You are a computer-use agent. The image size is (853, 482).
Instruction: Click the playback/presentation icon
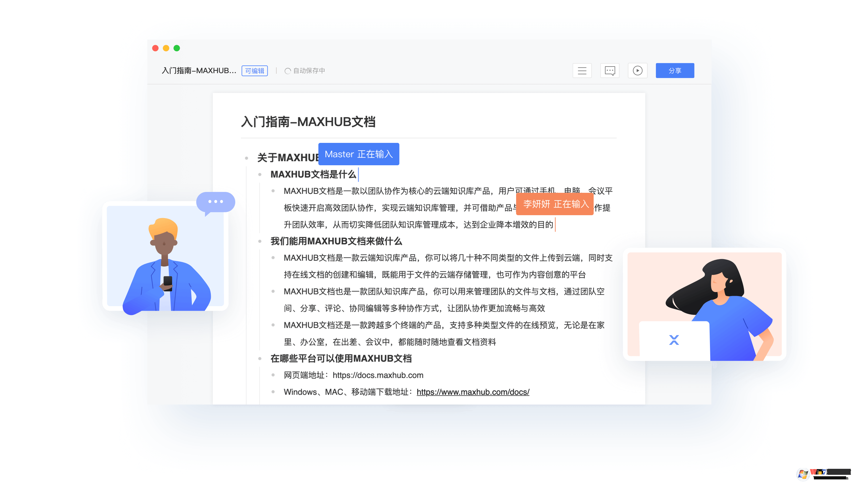click(x=637, y=71)
